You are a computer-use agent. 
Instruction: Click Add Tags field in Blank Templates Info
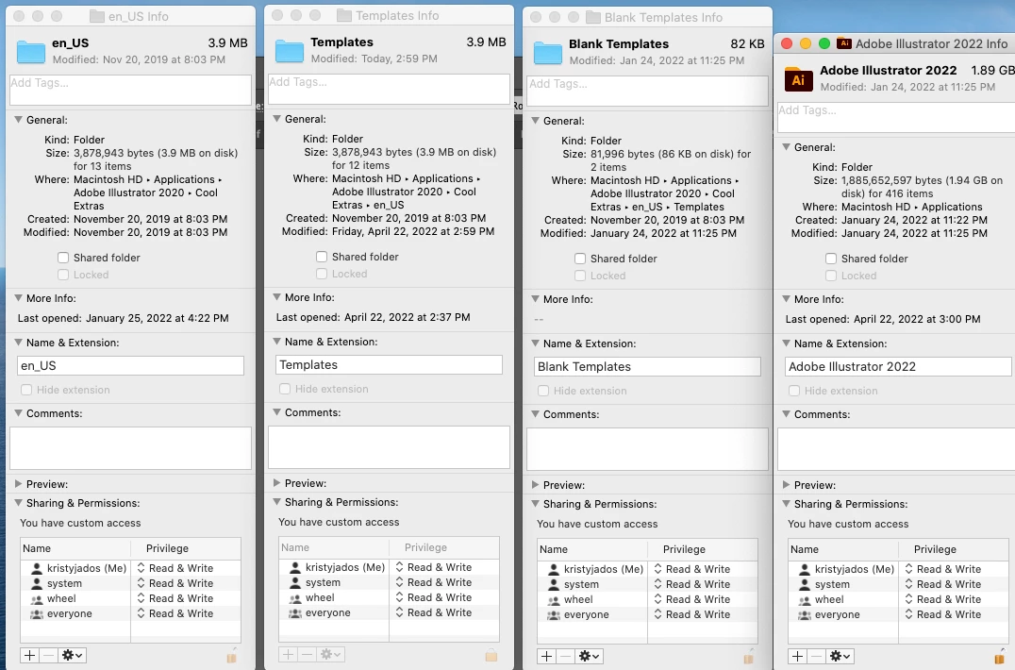647,92
